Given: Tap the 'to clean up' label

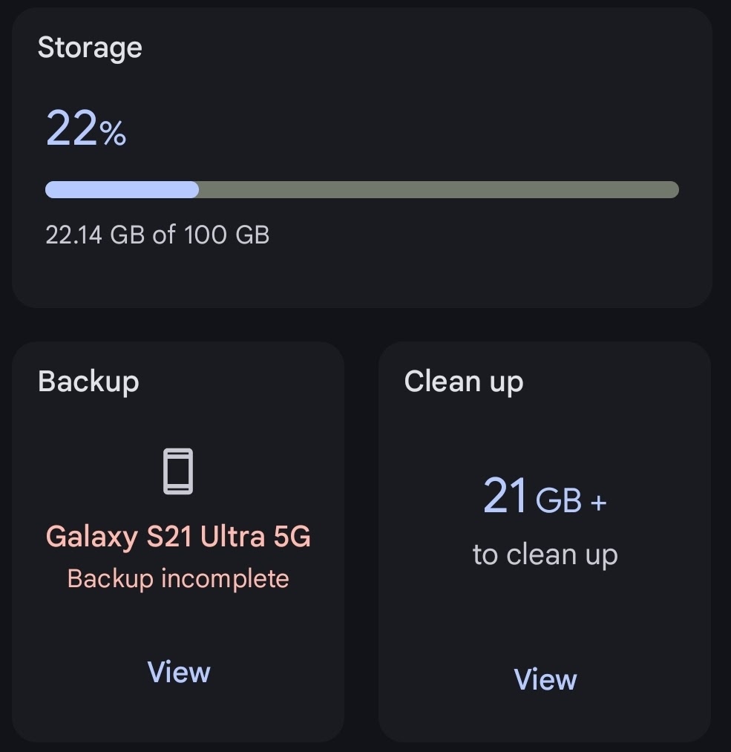Looking at the screenshot, I should tap(545, 555).
